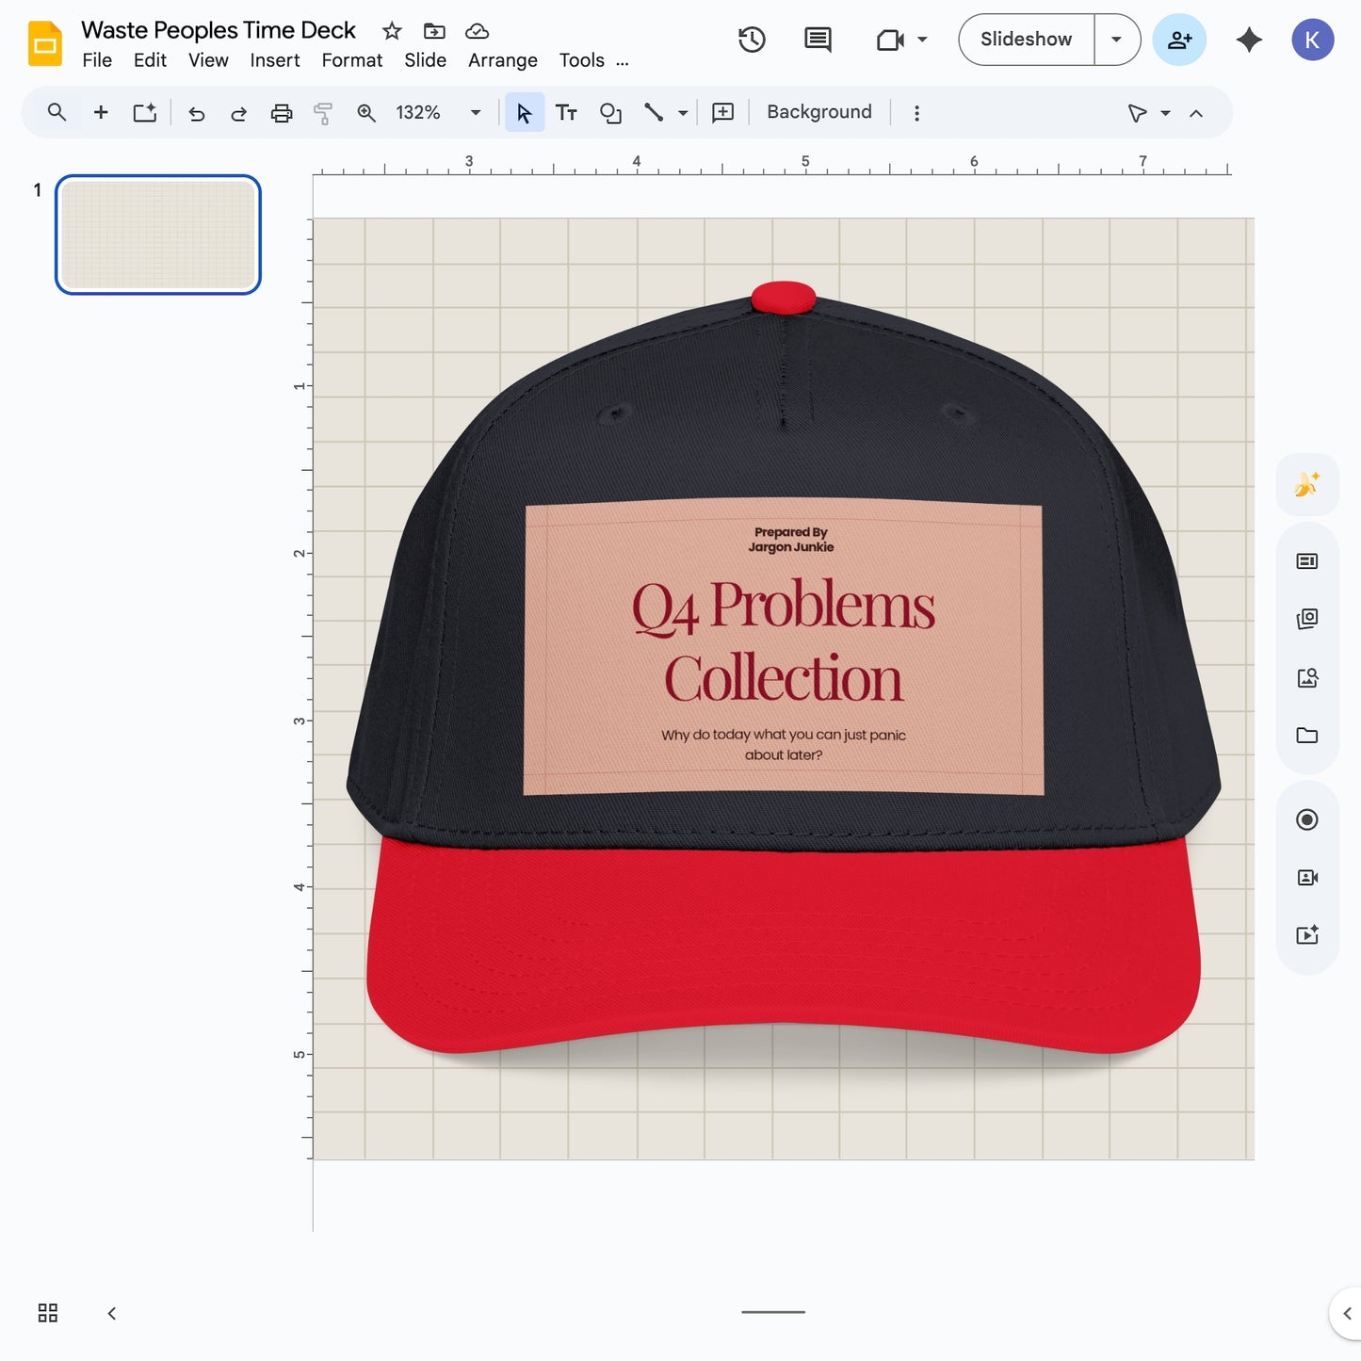Add a new slide with plus icon
This screenshot has width=1361, height=1361.
click(101, 113)
